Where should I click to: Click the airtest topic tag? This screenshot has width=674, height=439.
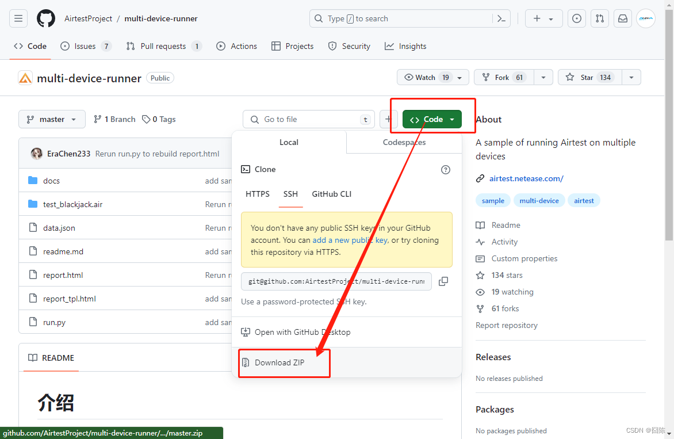pyautogui.click(x=584, y=201)
